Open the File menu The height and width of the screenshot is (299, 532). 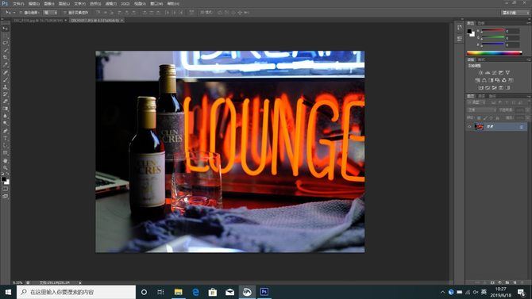18,4
